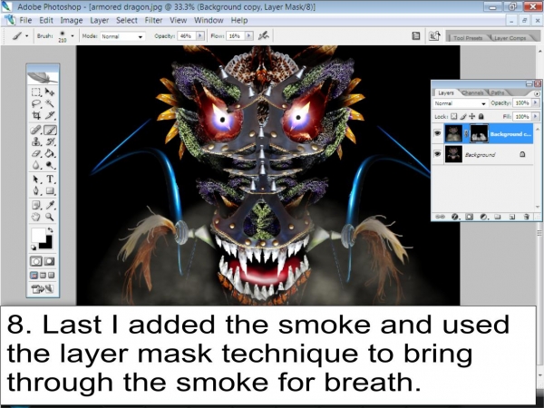Select the Type tool
544x408 pixels.
pos(50,179)
